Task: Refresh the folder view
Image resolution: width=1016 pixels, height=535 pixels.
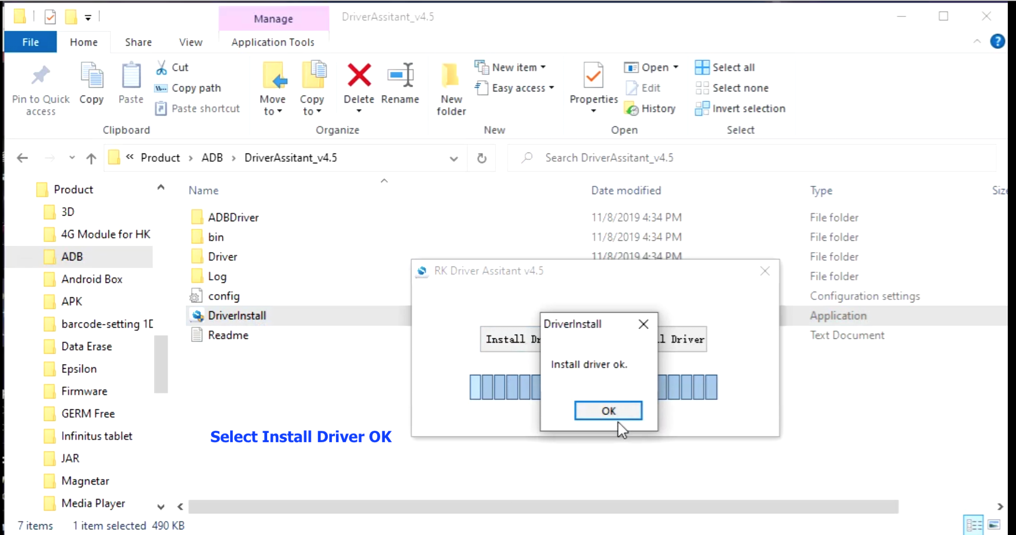Action: [x=481, y=158]
